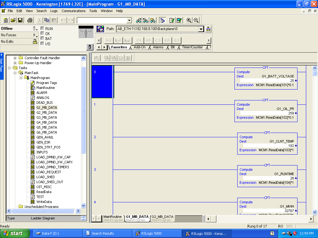Image resolution: width=318 pixels, height=238 pixels.
Task: Click the first binoculars Find icon
Action: pos(139,20)
